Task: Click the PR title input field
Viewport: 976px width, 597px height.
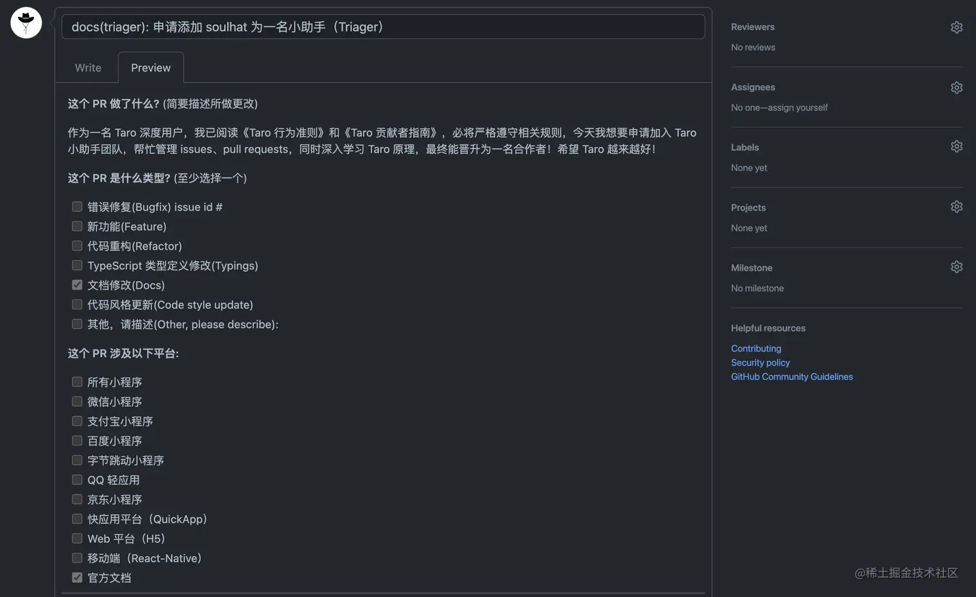Action: [x=383, y=27]
